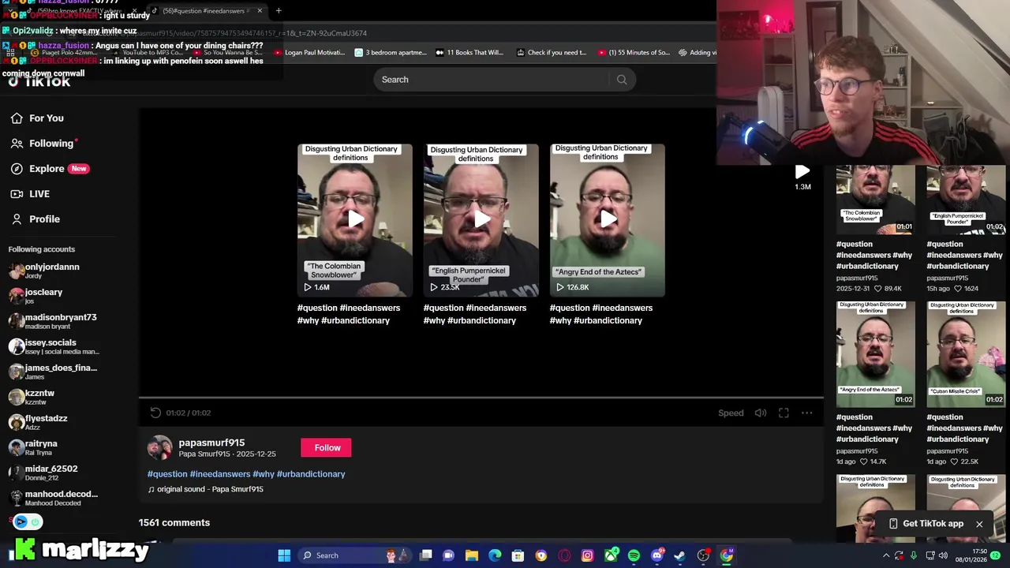The image size is (1010, 568).
Task: Follow papasmurf915
Action: pyautogui.click(x=326, y=447)
